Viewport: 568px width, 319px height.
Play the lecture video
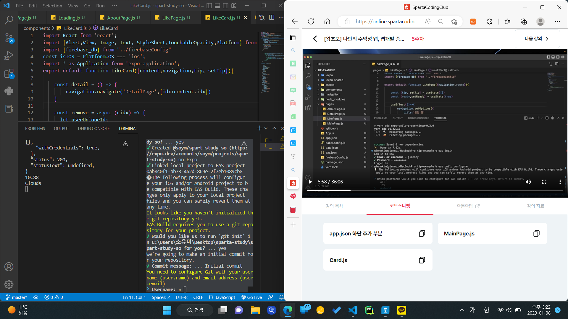(310, 182)
